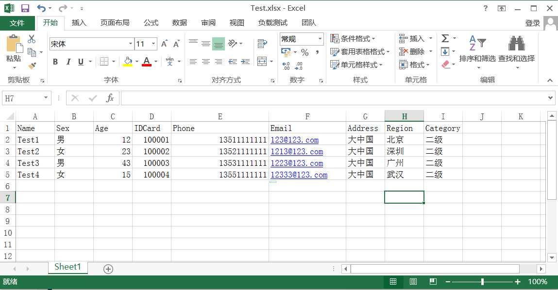Center text horizontally in cell
Image resolution: width=558 pixels, height=290 pixels.
click(x=206, y=62)
